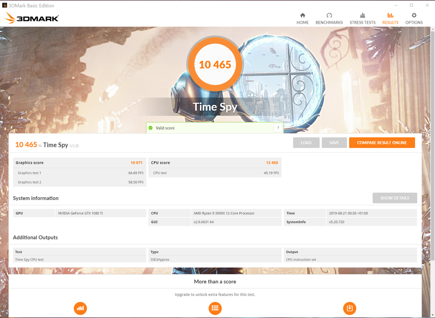The height and width of the screenshot is (318, 435).
Task: Open the Stress Tests tab
Action: (362, 19)
